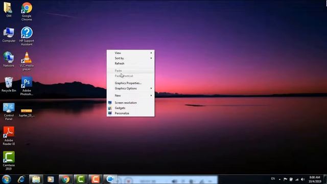Open the EN language indicator
This screenshot has width=327, height=184.
point(273,179)
